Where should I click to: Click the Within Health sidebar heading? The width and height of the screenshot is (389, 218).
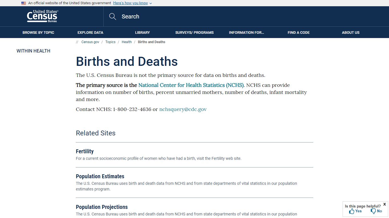33,51
